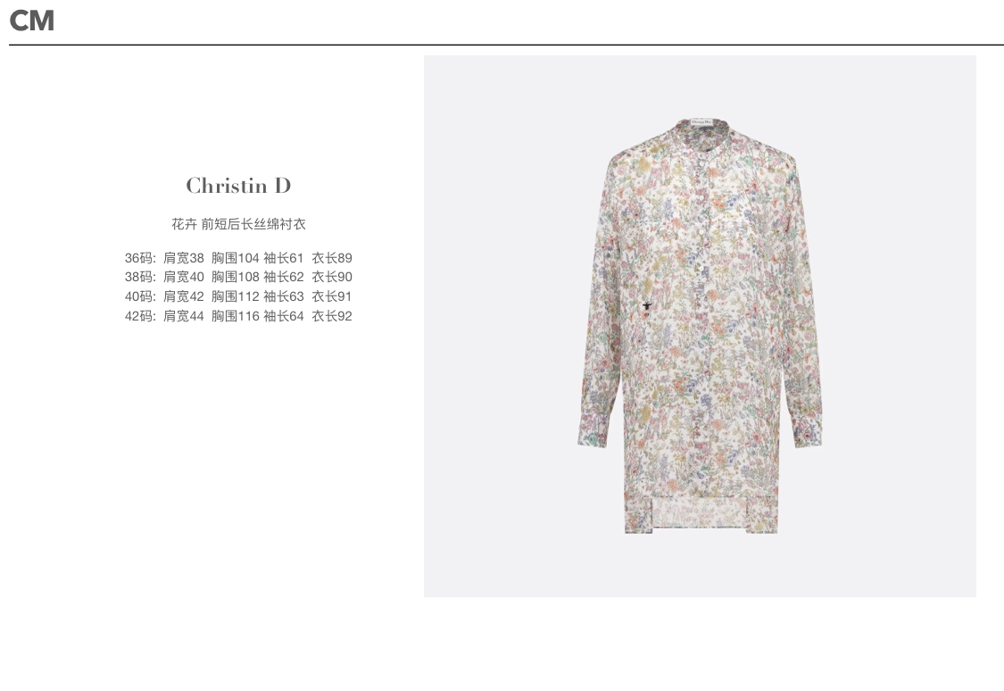Viewport: 1004px width, 691px height.
Task: Click the 衣长89 measurement value
Action: click(332, 258)
